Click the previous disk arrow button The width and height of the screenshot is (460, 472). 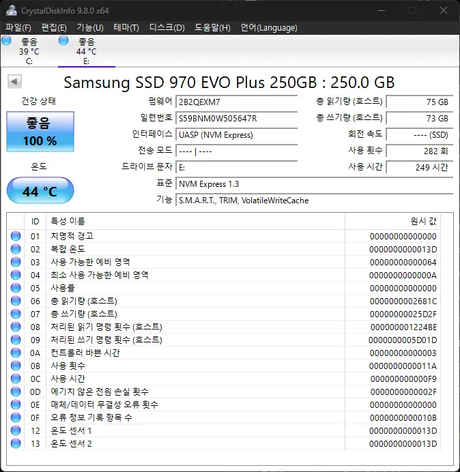[14, 81]
